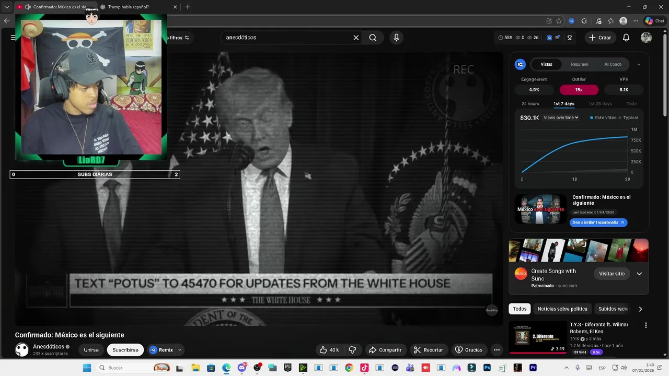Click the Unirse button
669x376 pixels.
pos(91,350)
